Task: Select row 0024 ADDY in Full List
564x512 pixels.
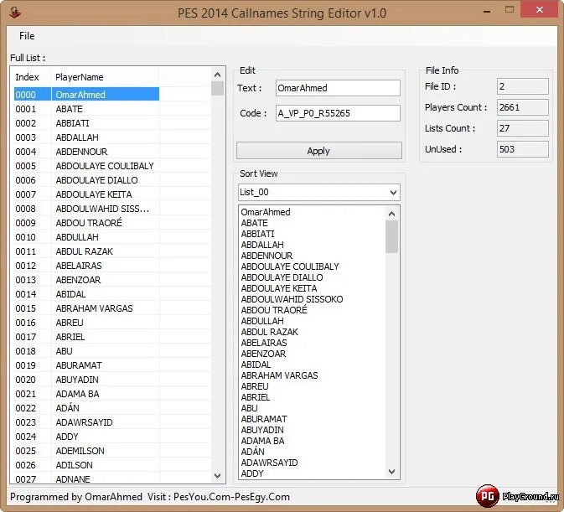Action: pos(86,437)
